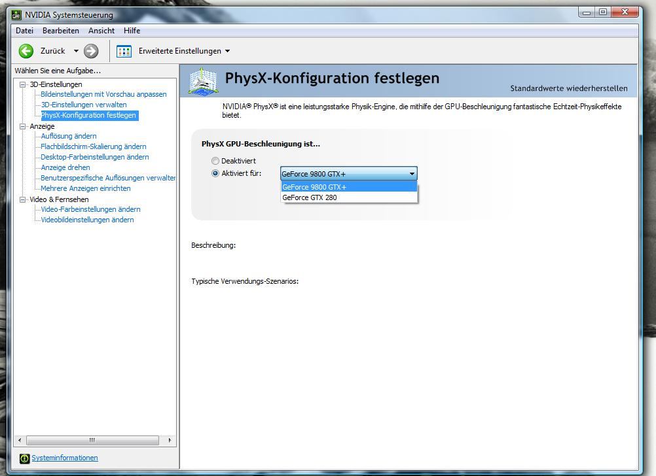
Task: Maximize the NVIDIA Systemsteuerung window
Action: (x=603, y=12)
